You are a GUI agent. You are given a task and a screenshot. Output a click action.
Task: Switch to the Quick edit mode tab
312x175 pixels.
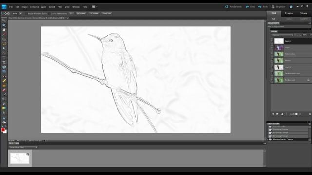(289, 19)
